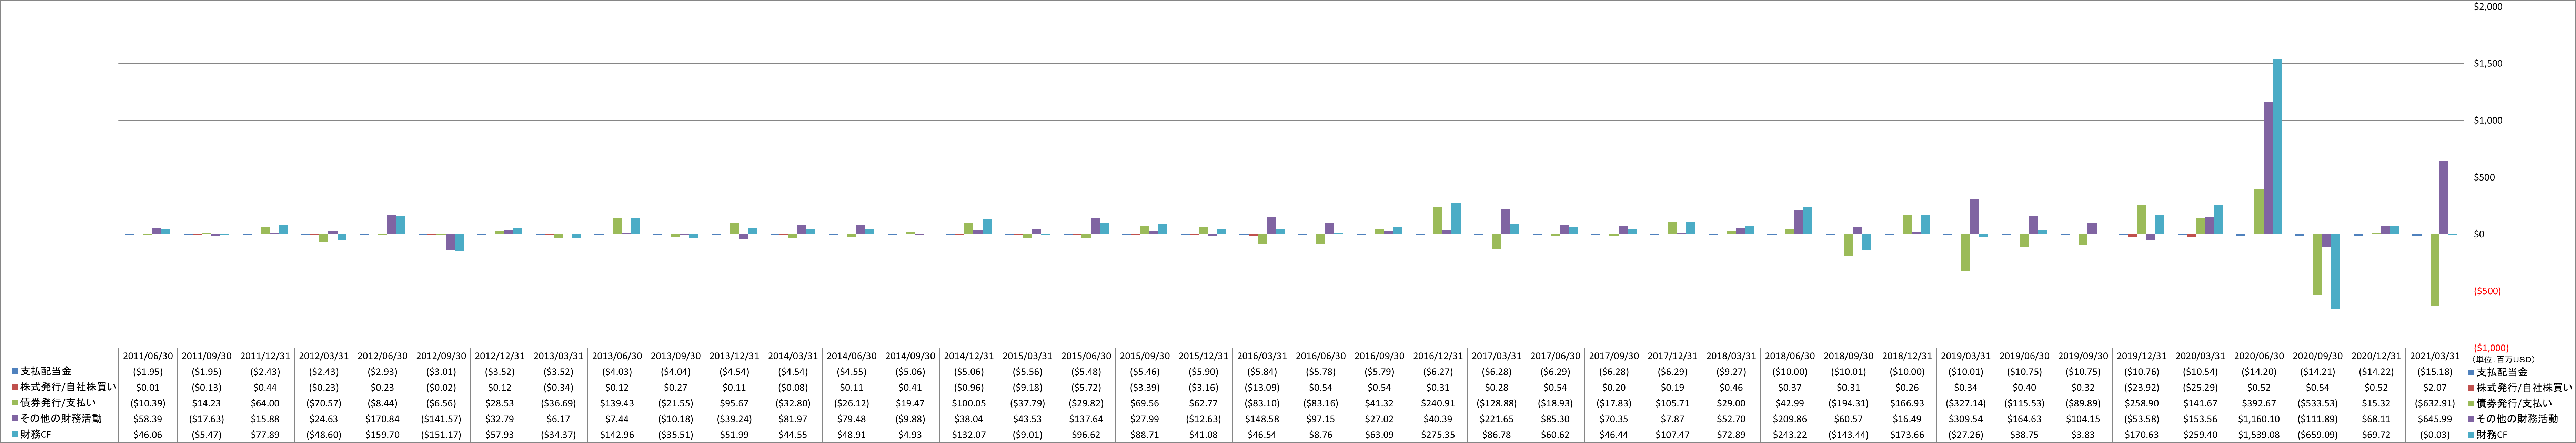Viewport: 2576px width, 443px height.
Task: Click the $645.99 cell
Action: 2435,419
